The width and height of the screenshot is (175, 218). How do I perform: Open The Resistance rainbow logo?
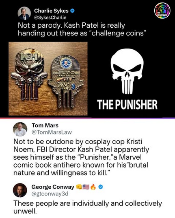(162, 11)
